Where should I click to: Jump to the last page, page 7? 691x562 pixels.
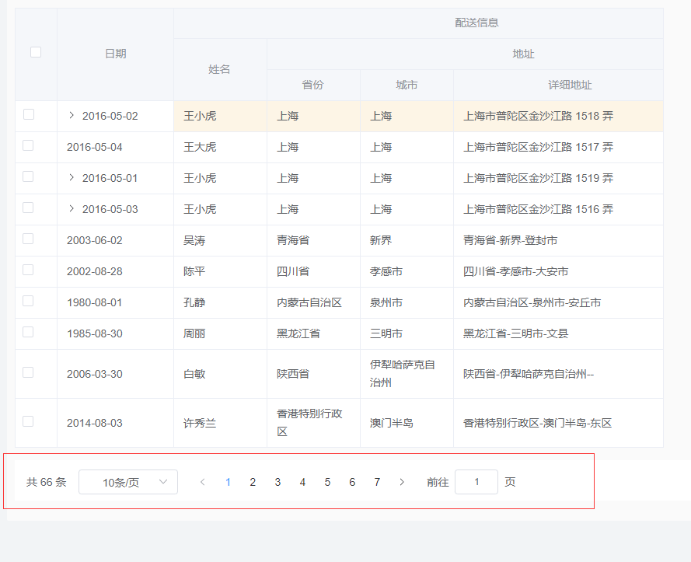click(377, 482)
